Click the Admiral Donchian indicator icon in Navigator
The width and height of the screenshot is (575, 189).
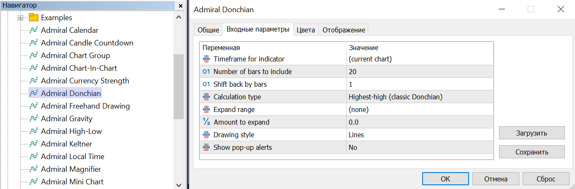coord(34,93)
